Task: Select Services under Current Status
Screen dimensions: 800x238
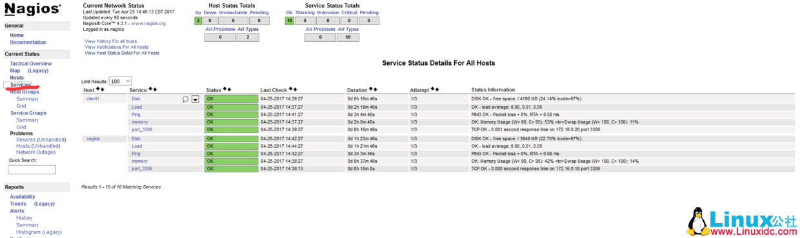Action: [21, 85]
